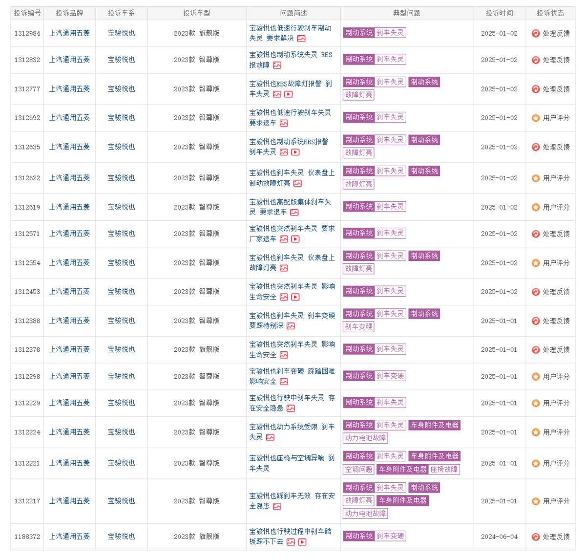Viewport: 586px width, 559px height.
Task: Click 车身附件及电器 tag beside 刹车失灵 in row 1312224
Action: click(x=435, y=425)
